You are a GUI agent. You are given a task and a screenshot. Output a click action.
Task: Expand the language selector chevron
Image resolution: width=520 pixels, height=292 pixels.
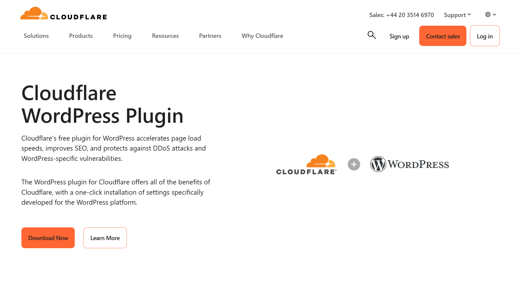[x=495, y=15]
